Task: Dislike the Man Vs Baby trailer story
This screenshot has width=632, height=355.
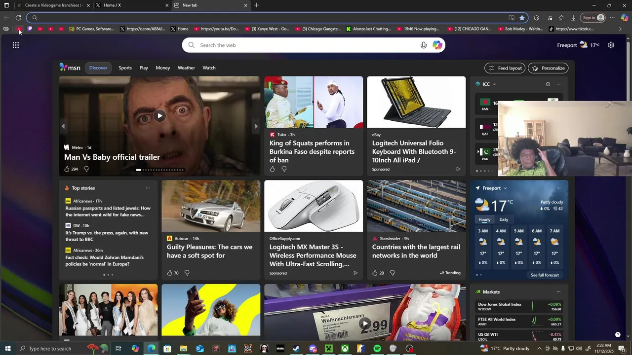Action: click(x=86, y=169)
